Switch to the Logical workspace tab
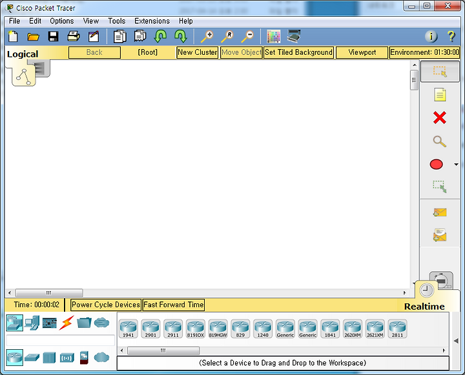The width and height of the screenshot is (465, 375). point(23,54)
